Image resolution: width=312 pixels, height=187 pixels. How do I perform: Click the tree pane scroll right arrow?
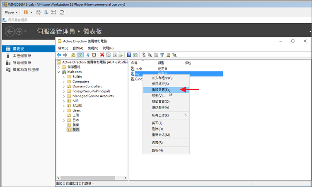pyautogui.click(x=125, y=177)
